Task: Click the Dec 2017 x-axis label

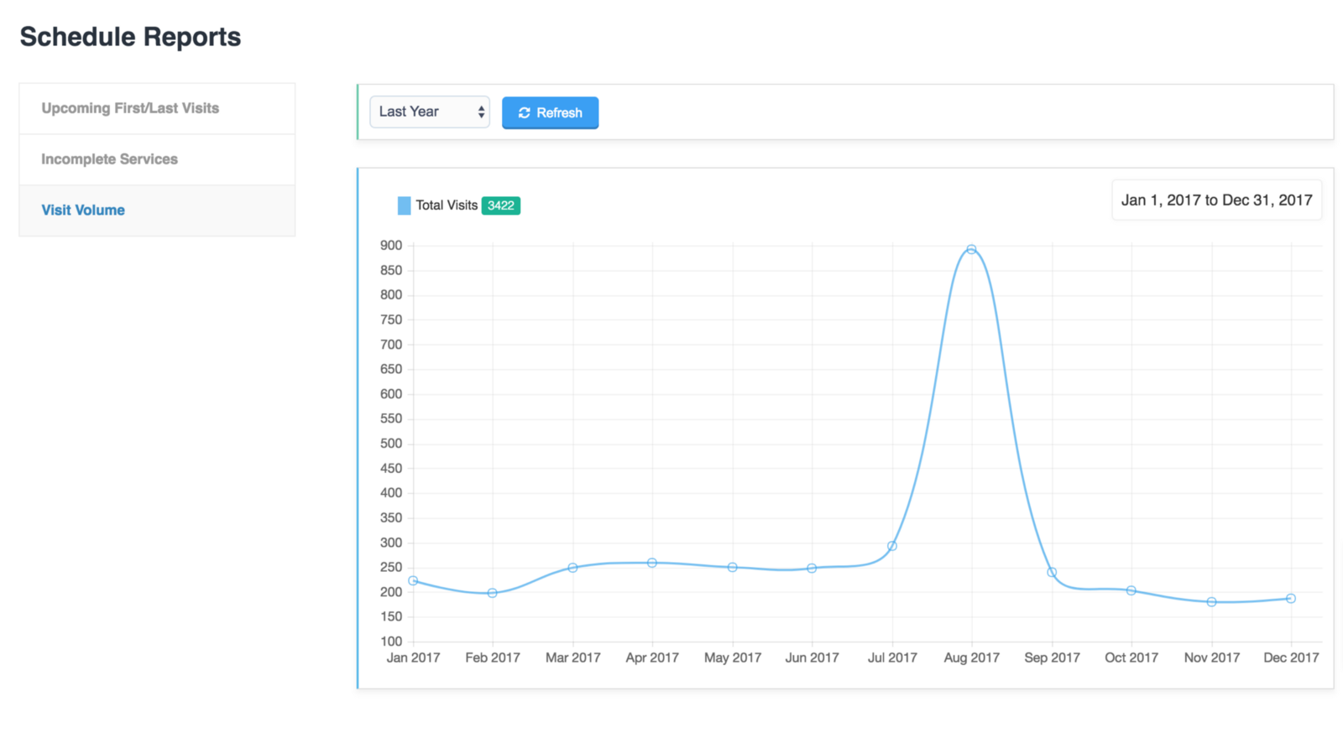Action: coord(1291,657)
